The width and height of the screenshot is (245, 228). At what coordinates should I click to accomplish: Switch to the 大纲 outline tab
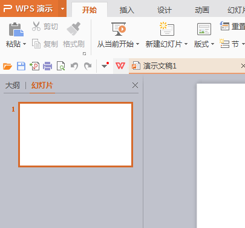[13, 85]
